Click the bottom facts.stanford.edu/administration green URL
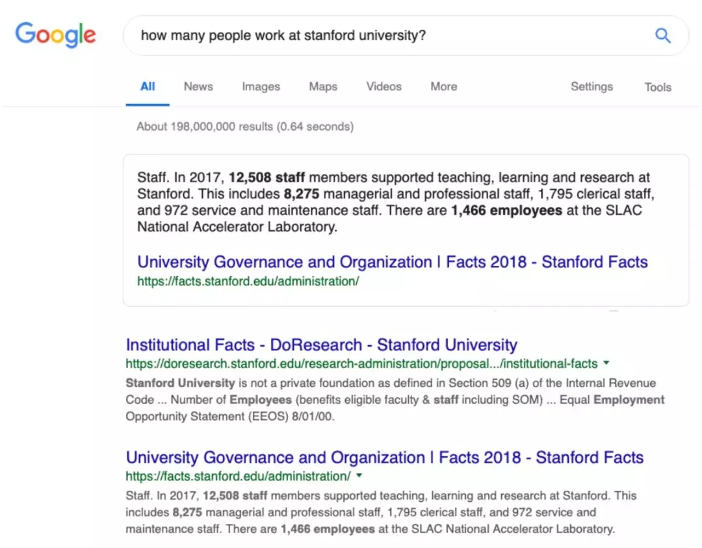Image resolution: width=702 pixels, height=548 pixels. [238, 476]
